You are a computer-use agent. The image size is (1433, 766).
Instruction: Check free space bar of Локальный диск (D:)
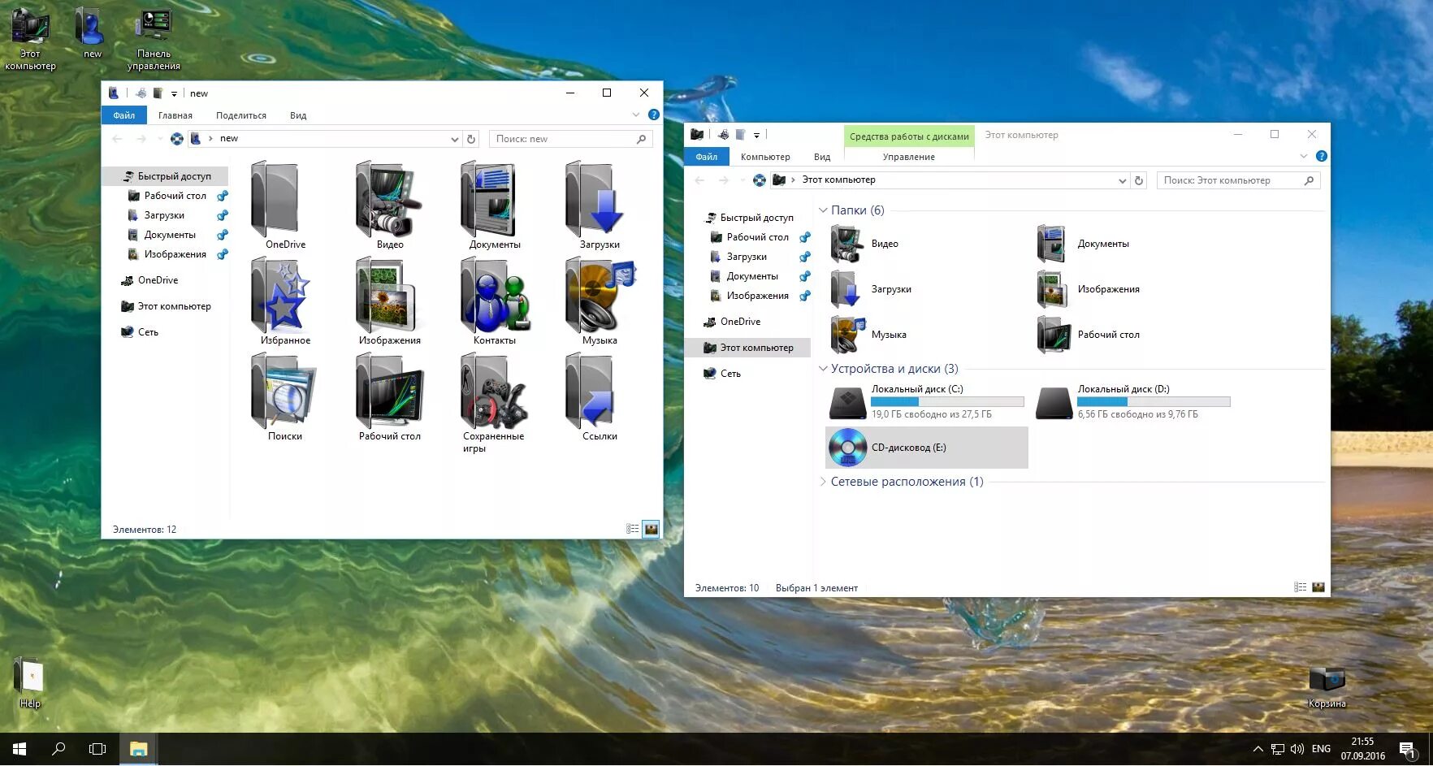[1154, 401]
